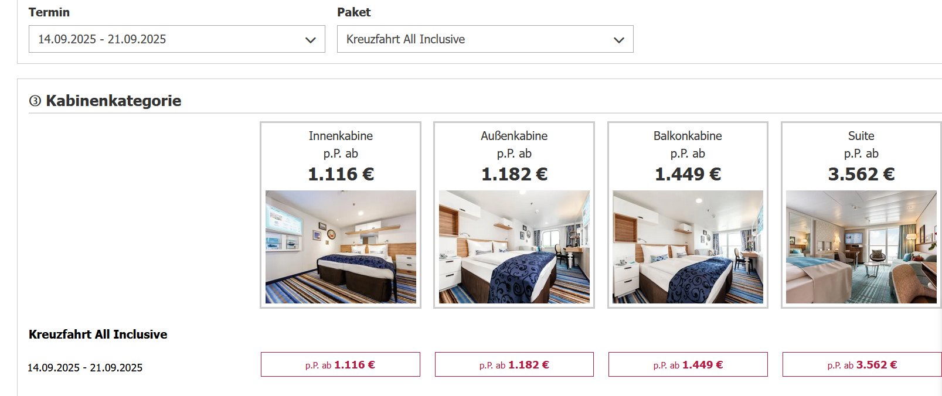Viewport: 942px width, 396px height.
Task: Click the chevron arrow in the Termin field
Action: point(310,40)
